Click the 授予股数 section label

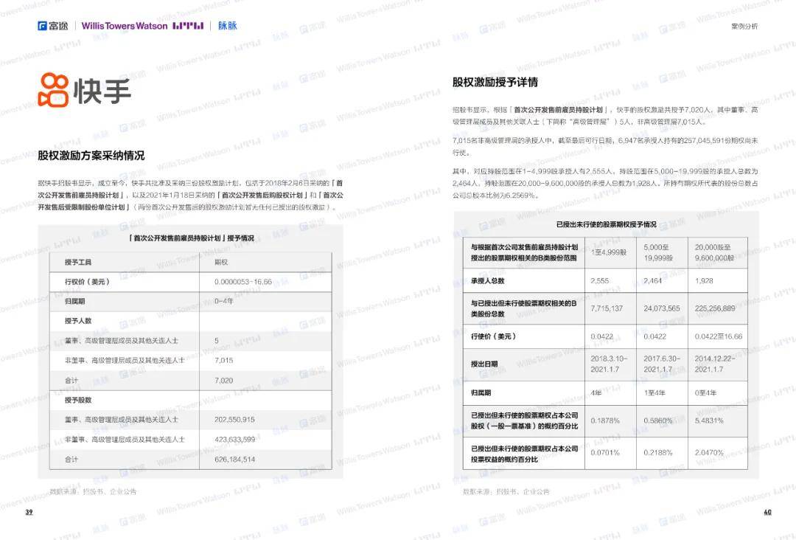78,400
